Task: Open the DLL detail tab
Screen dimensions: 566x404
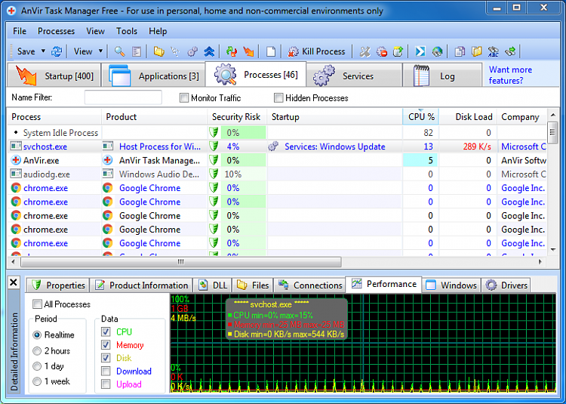Action: click(213, 285)
